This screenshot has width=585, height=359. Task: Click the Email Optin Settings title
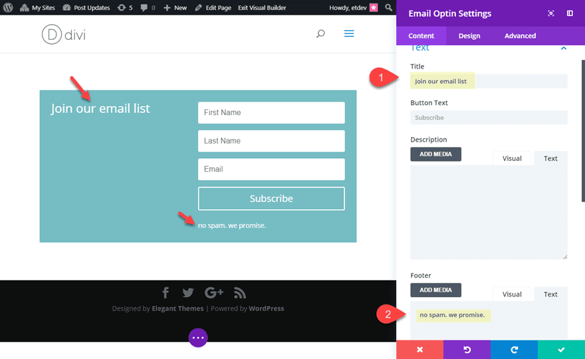(449, 13)
